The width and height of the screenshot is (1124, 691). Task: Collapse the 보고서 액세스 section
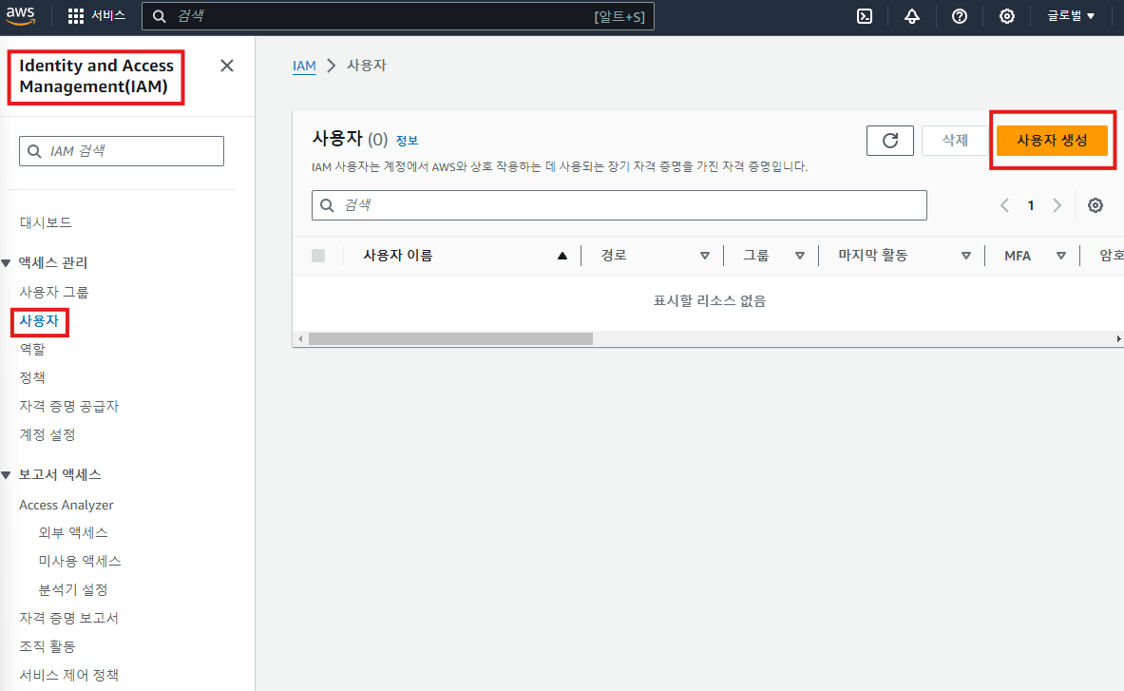click(6, 474)
